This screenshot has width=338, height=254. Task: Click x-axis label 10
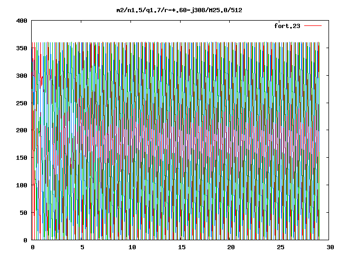[132, 247]
